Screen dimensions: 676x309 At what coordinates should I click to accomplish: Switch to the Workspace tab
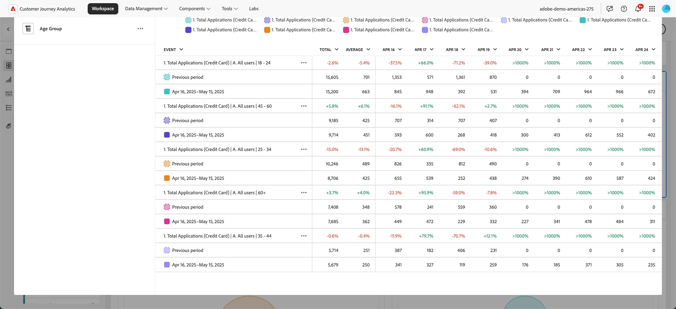point(103,8)
